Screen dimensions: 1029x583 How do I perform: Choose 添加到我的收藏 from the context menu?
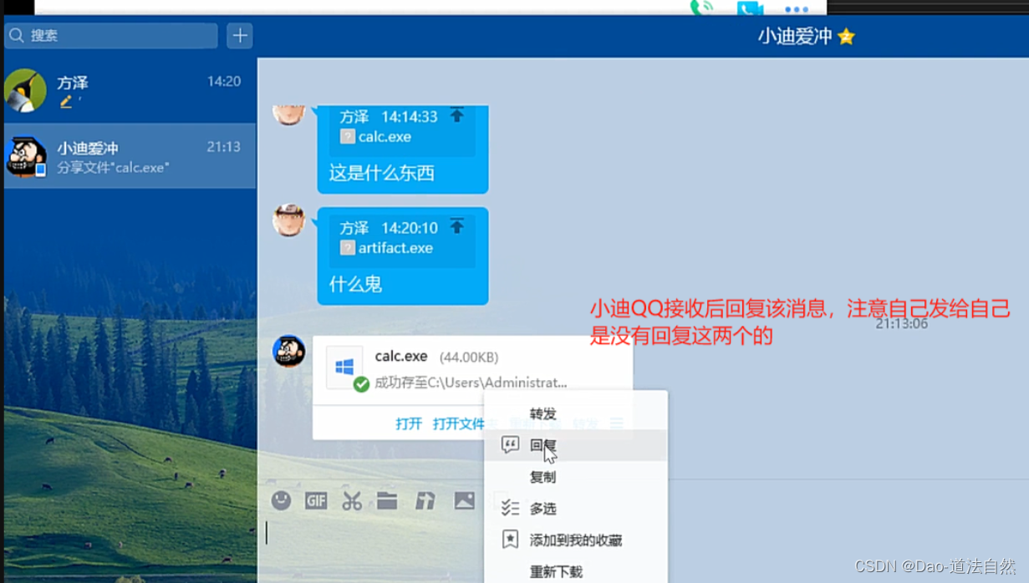(x=576, y=540)
